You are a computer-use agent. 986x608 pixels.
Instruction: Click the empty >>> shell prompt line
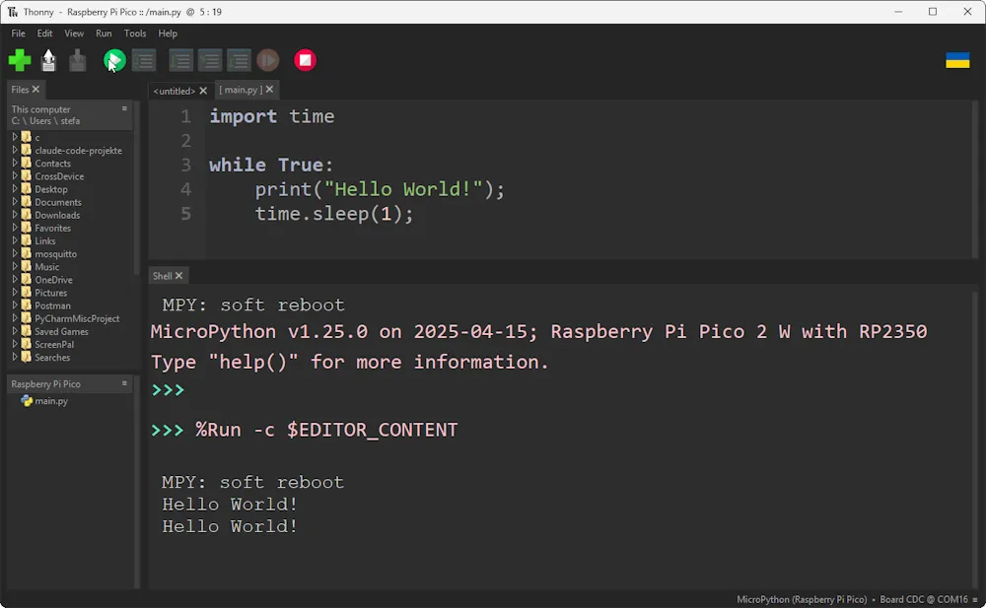point(168,390)
